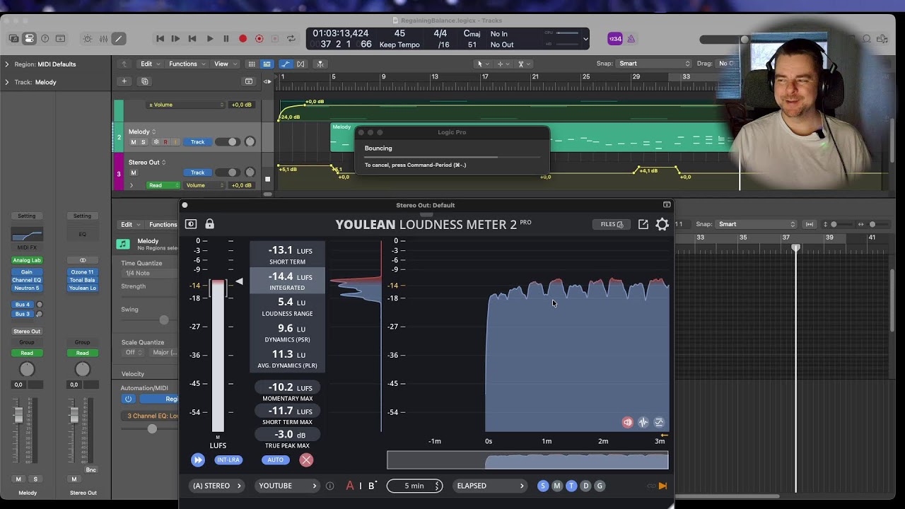Start recording with red Record button
The height and width of the screenshot is (509, 905).
click(243, 39)
